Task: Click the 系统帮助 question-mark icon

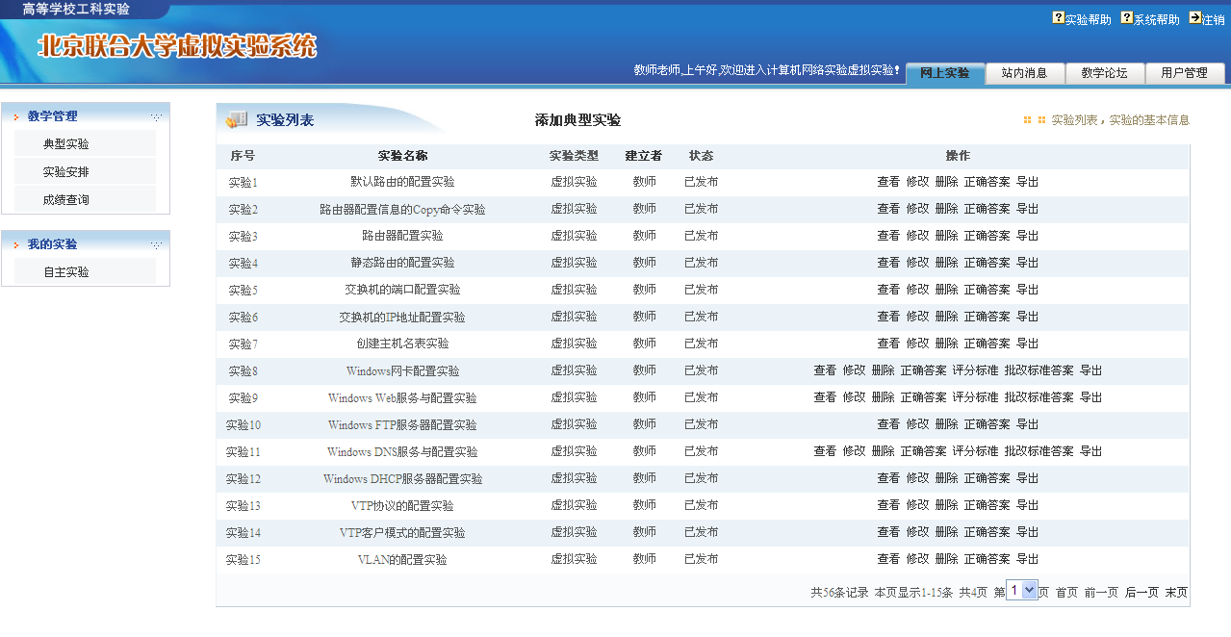Action: [x=1126, y=18]
